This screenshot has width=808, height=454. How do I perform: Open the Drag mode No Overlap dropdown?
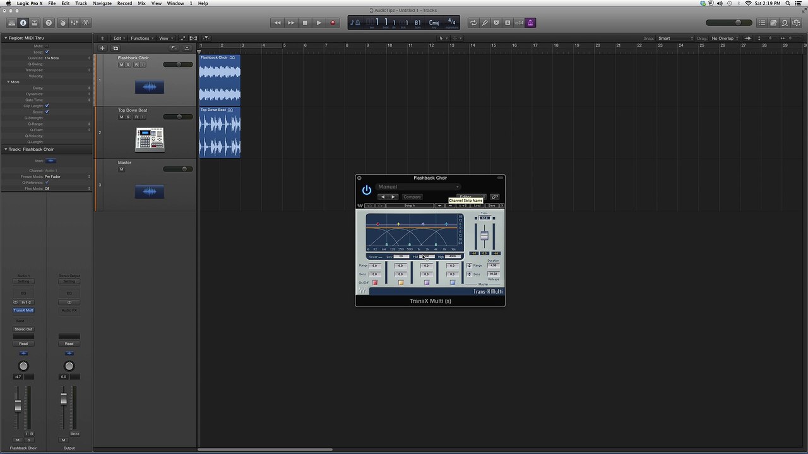725,38
